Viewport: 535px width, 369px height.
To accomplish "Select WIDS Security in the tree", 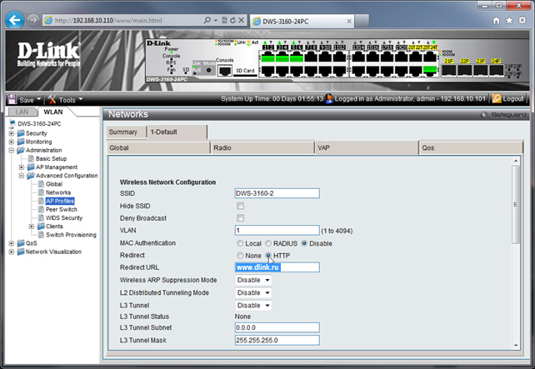I will [x=64, y=217].
